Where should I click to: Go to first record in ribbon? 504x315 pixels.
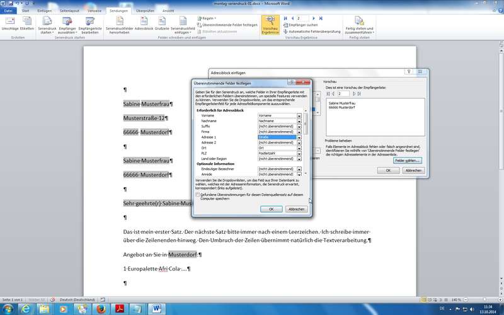click(285, 18)
